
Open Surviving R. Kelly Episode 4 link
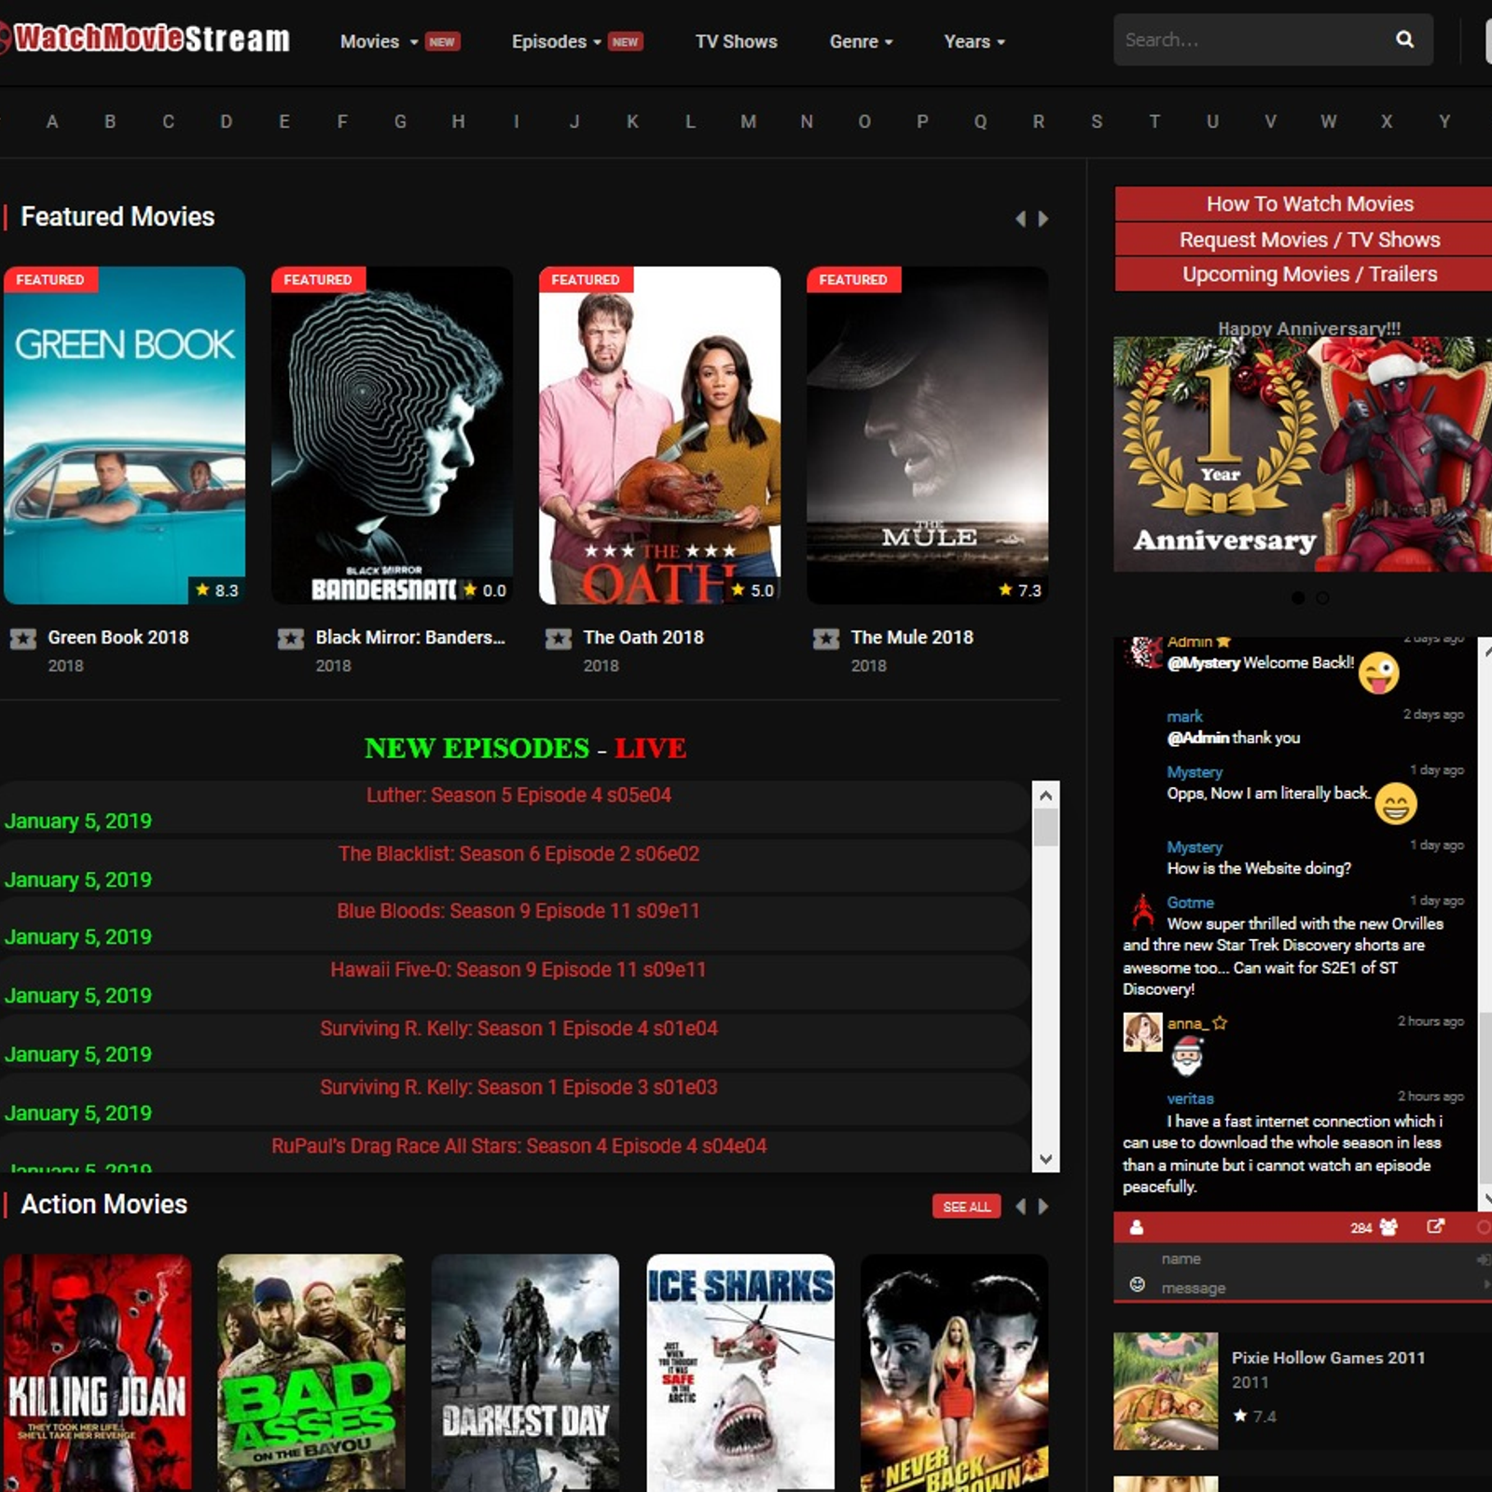tap(518, 1028)
